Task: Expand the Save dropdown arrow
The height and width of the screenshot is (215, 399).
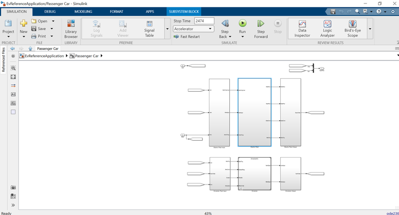Action: (52, 29)
